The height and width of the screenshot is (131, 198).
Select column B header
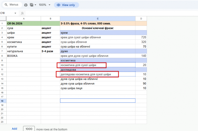[x=50, y=19]
